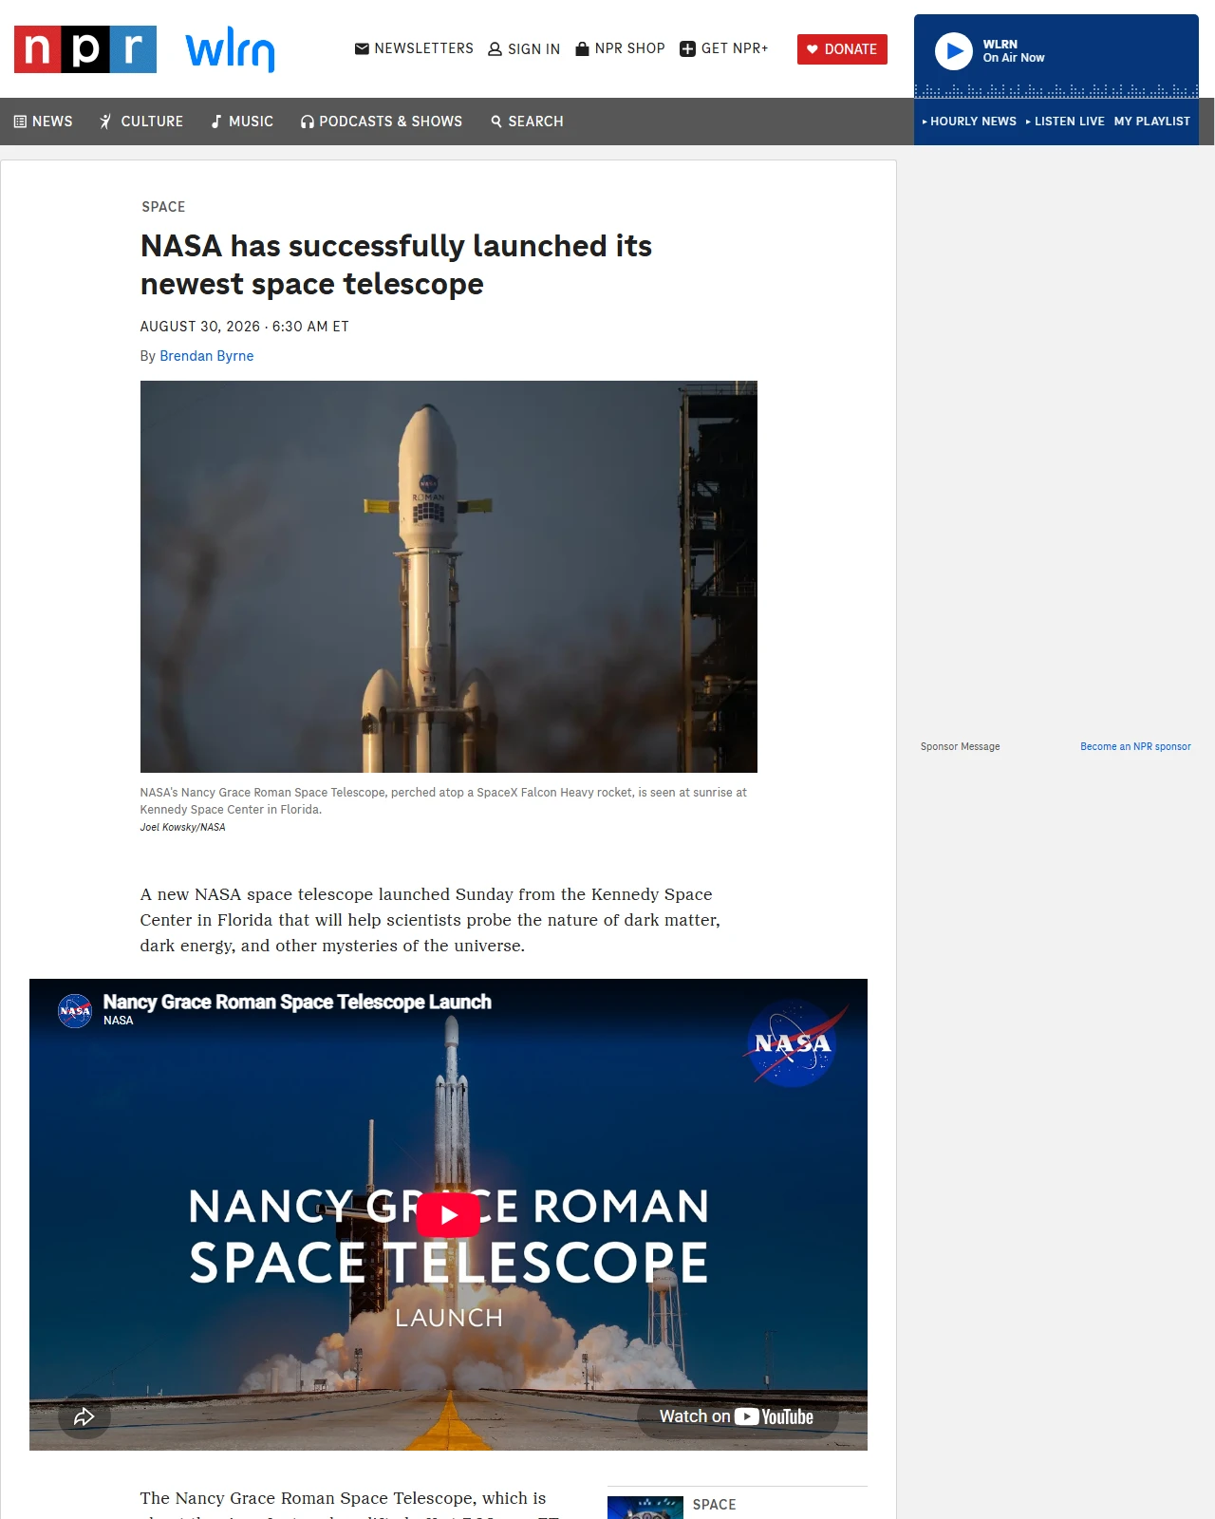Click the Get NPR+ plus icon
Screen dimensions: 1215x1519
point(688,49)
